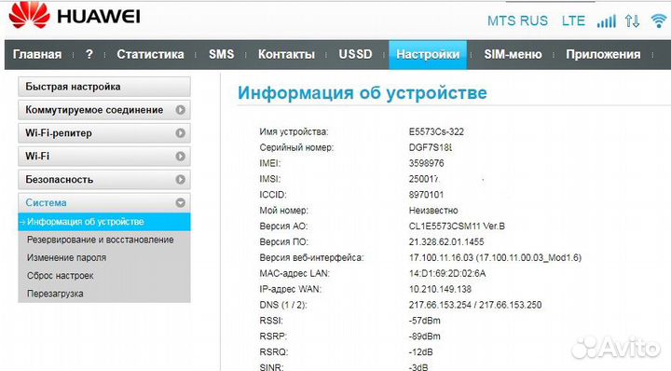Click the Мой номер value Неизвестно
Viewport: 671px width, 371px height.
click(433, 211)
